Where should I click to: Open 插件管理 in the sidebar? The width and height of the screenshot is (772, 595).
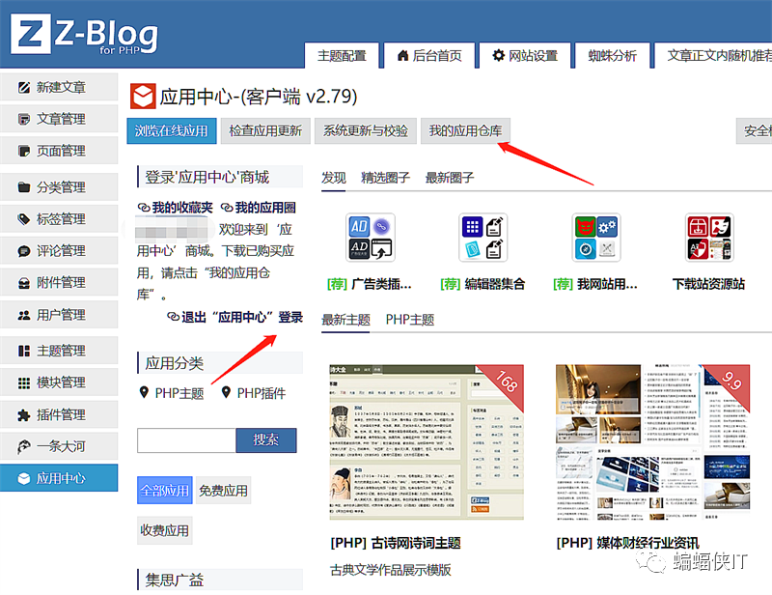coord(60,415)
